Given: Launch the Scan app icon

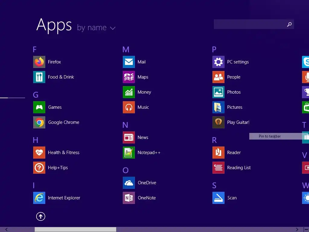Looking at the screenshot, I should click(x=218, y=198).
